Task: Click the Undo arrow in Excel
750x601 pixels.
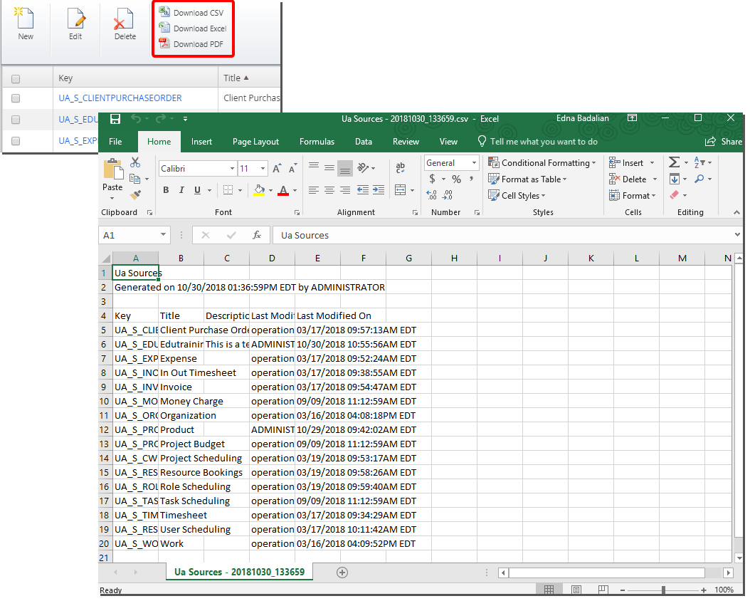Action: coord(137,119)
